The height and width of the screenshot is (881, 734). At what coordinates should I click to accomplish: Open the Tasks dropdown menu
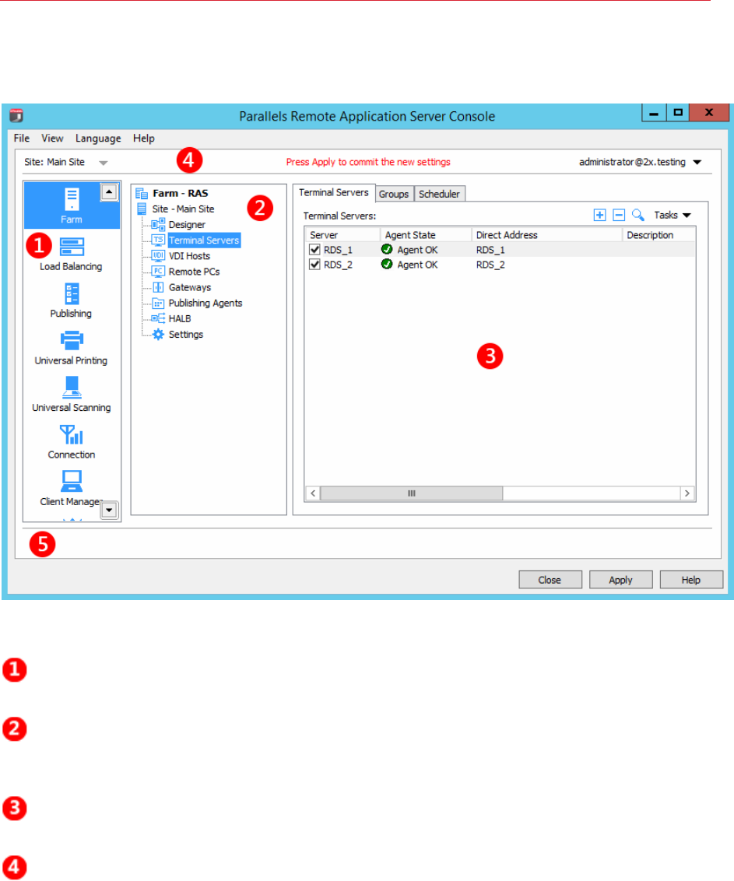coord(673,216)
